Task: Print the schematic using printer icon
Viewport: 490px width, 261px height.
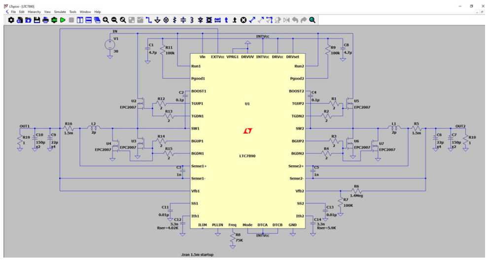Action: 45,20
